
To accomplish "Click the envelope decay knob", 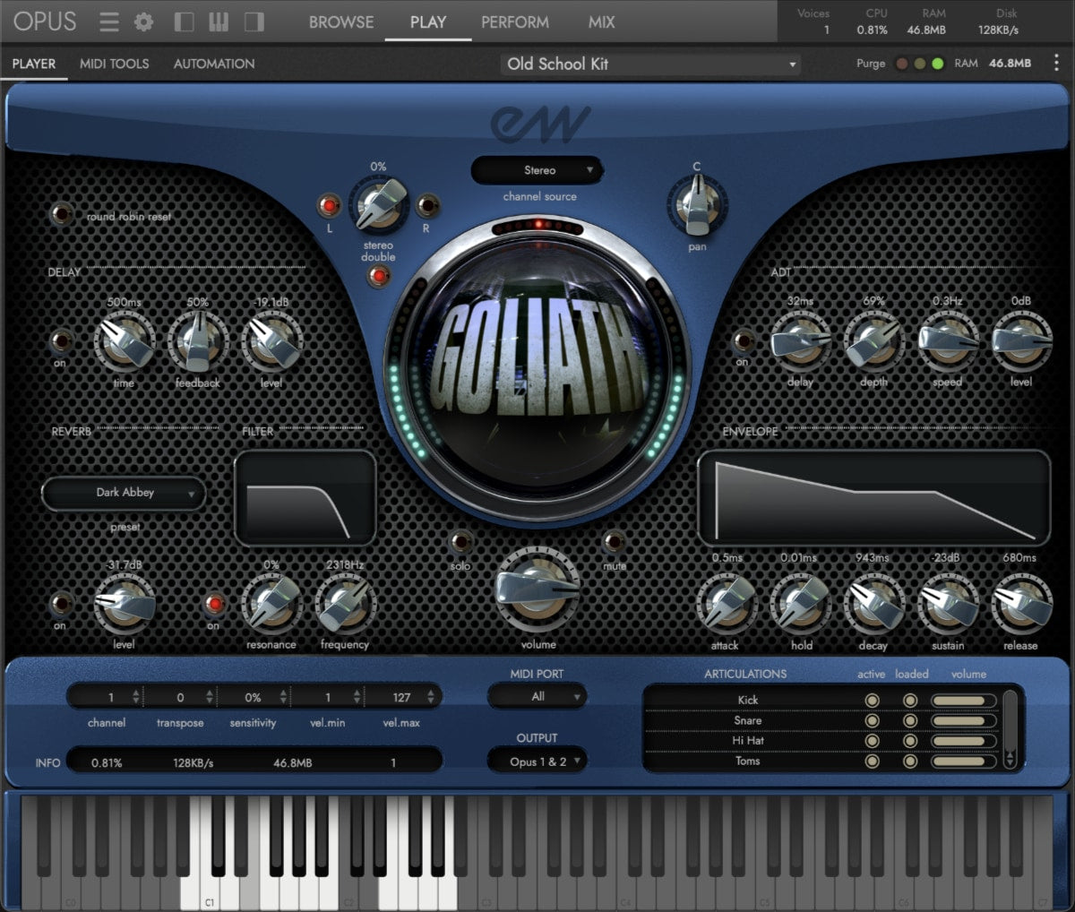I will click(x=874, y=603).
